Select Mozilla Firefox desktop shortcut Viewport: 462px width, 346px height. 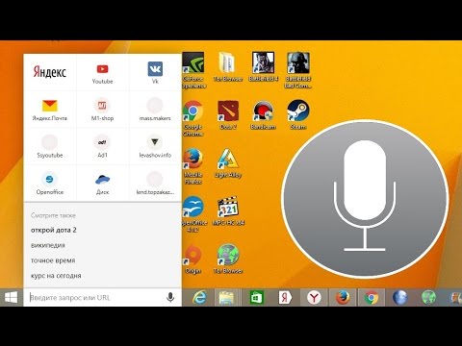pos(193,166)
